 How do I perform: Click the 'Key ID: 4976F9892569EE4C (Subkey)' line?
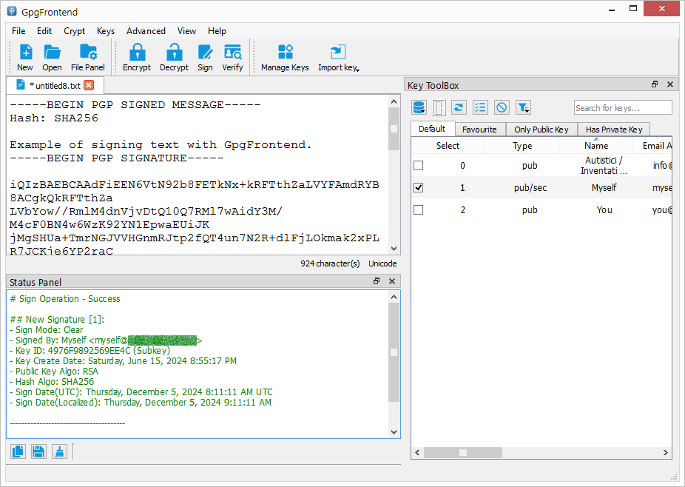pos(90,351)
